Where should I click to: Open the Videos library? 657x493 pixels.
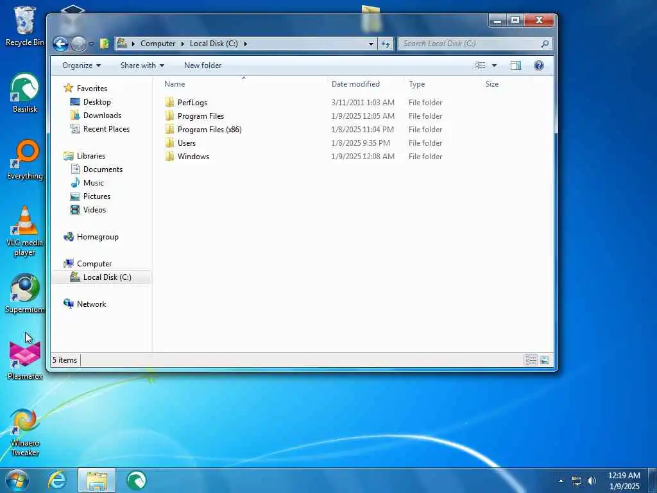94,210
